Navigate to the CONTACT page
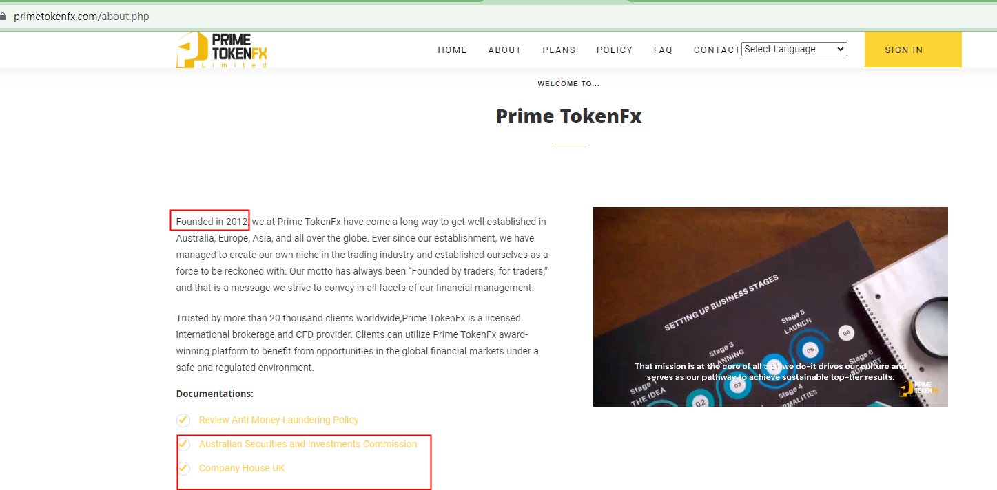This screenshot has height=490, width=997. click(717, 50)
